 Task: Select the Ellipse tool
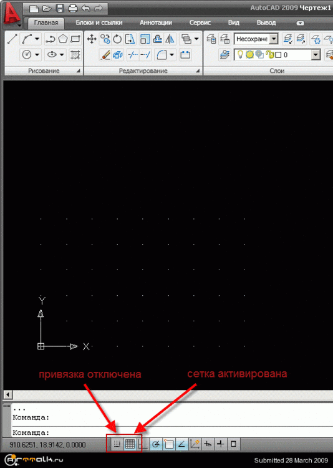tap(52, 55)
